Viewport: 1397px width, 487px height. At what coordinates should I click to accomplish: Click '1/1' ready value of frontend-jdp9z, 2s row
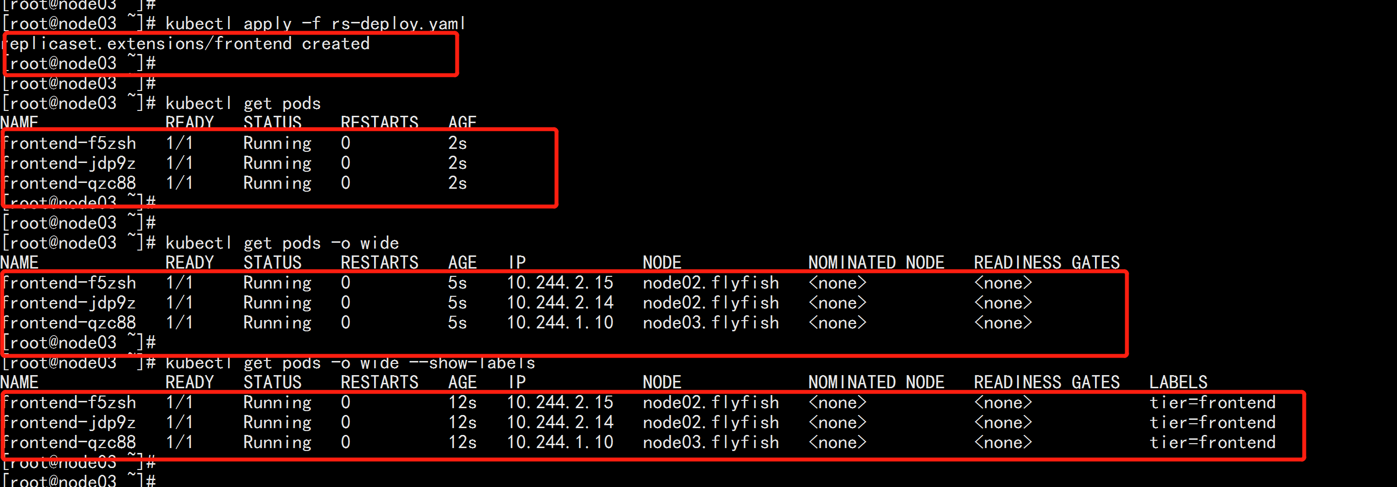pyautogui.click(x=180, y=163)
